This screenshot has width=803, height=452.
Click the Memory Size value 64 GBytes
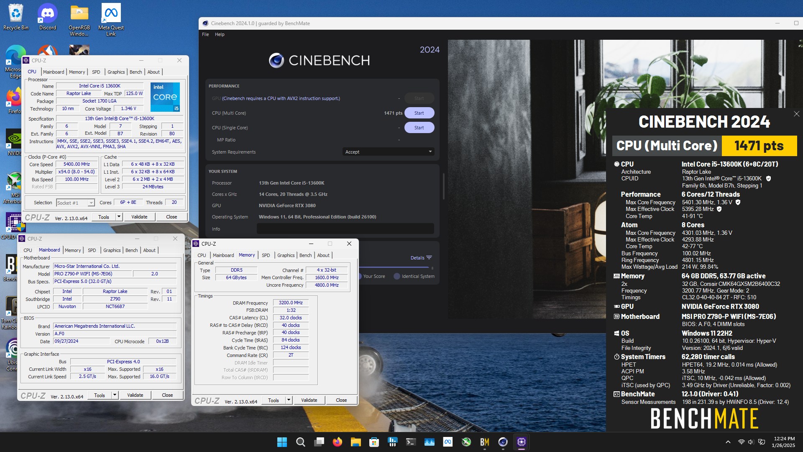[x=236, y=278]
